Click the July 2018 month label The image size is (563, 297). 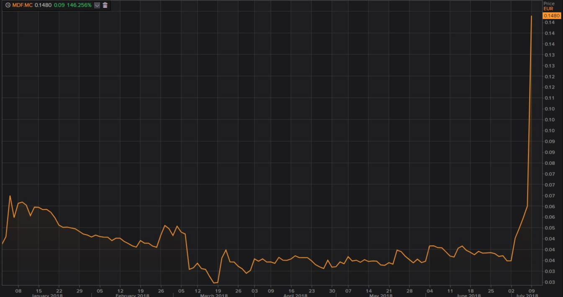pos(527,295)
